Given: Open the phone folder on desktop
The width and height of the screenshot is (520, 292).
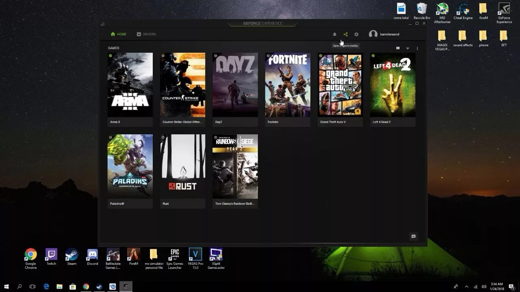Looking at the screenshot, I should pyautogui.click(x=483, y=39).
